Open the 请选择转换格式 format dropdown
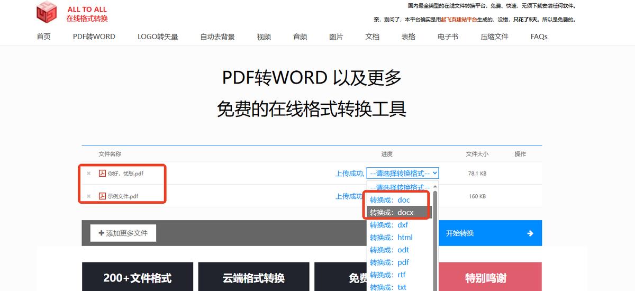Image resolution: width=635 pixels, height=291 pixels. (403, 173)
